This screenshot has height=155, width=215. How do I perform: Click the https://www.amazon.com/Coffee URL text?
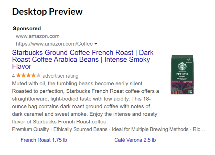(54, 44)
